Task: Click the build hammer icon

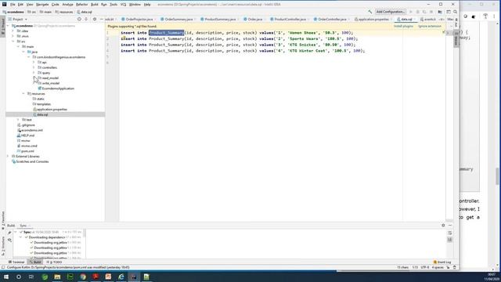Action: (x=370, y=12)
